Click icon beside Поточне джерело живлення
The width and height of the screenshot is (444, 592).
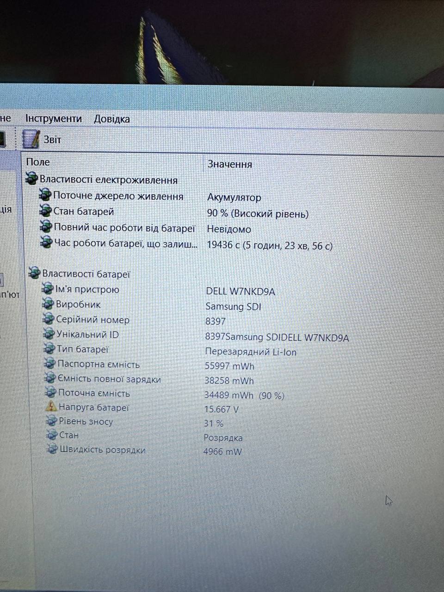pos(45,195)
